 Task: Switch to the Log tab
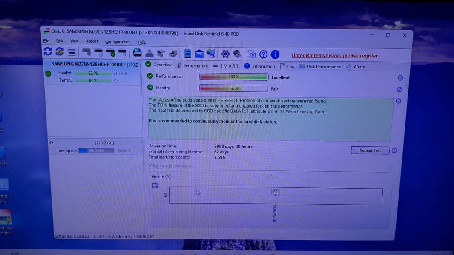click(x=287, y=66)
